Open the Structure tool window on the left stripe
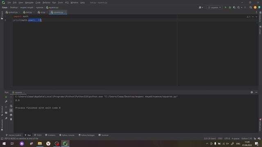The image size is (262, 147). coord(2,111)
